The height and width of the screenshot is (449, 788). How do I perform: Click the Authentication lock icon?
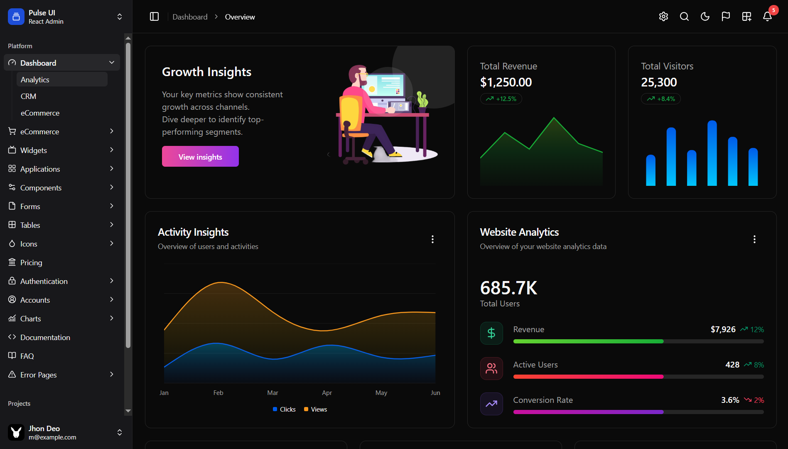12,281
